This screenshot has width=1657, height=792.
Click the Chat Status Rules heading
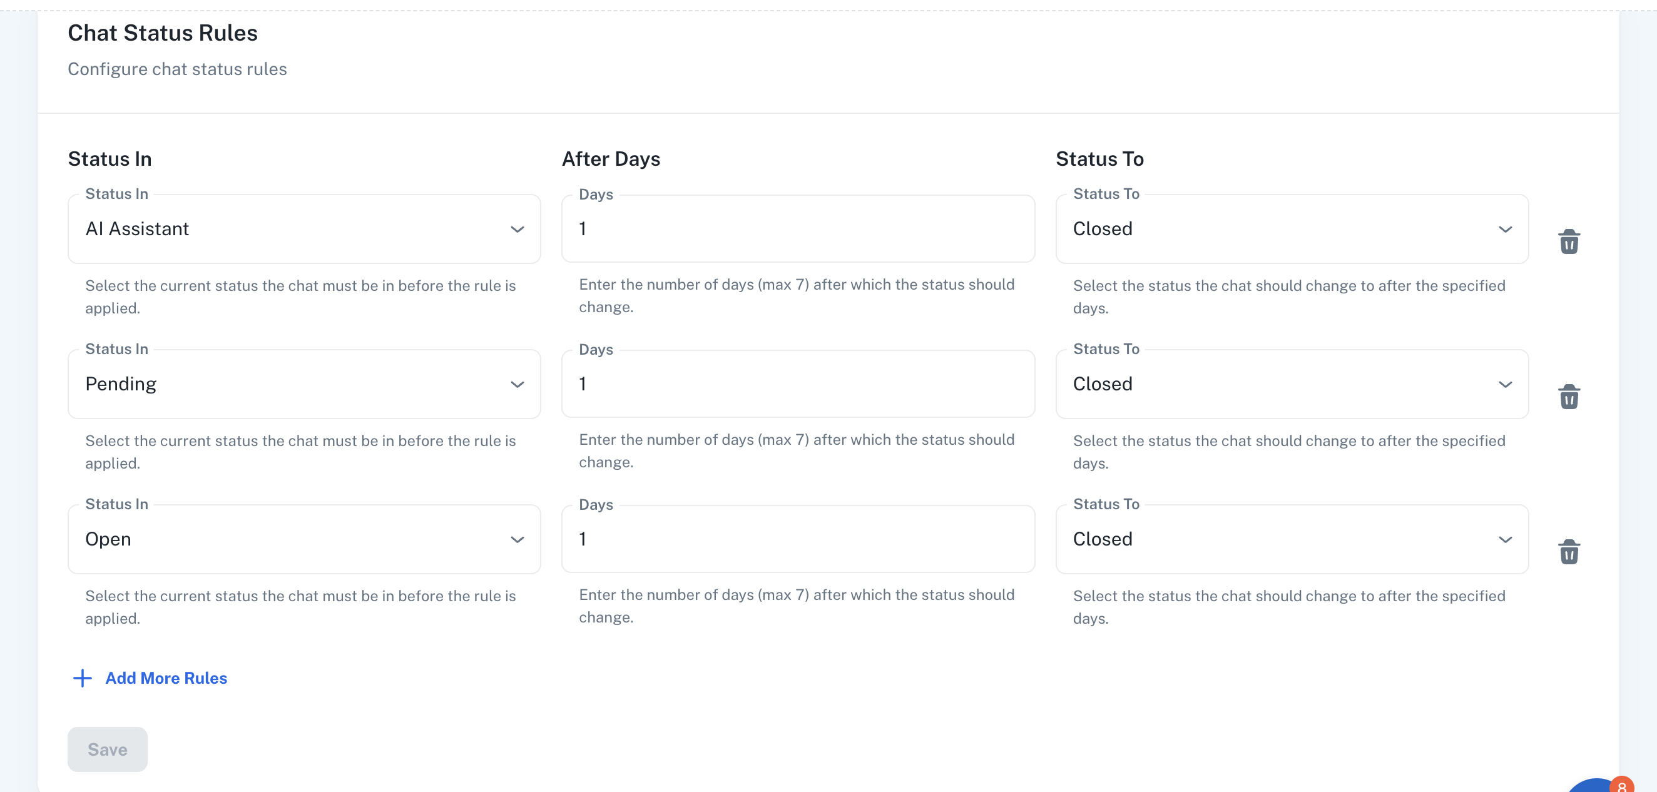(x=163, y=33)
